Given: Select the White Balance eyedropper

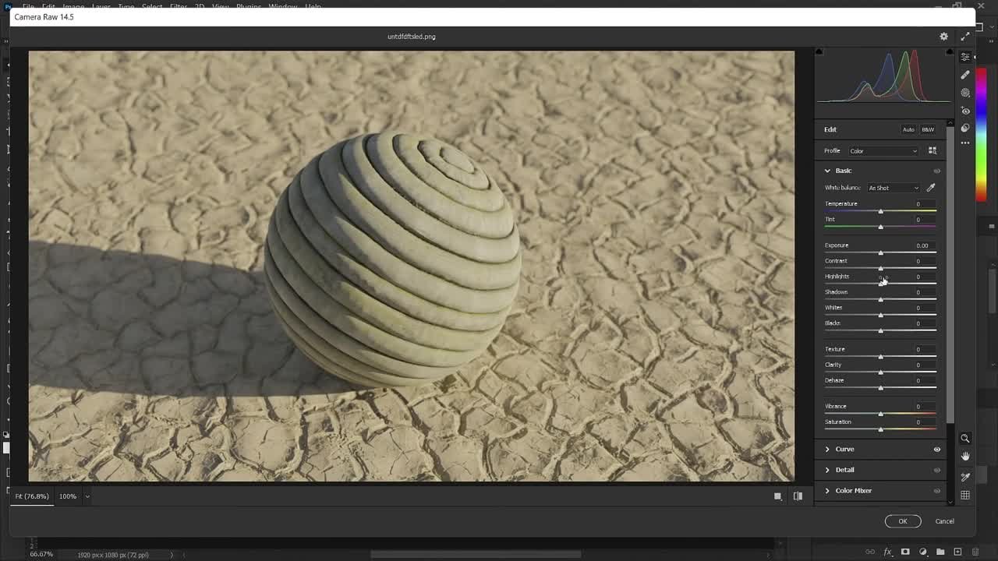Looking at the screenshot, I should 931,187.
